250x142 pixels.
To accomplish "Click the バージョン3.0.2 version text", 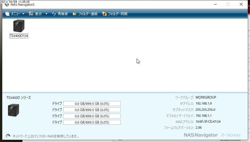I will (x=231, y=135).
